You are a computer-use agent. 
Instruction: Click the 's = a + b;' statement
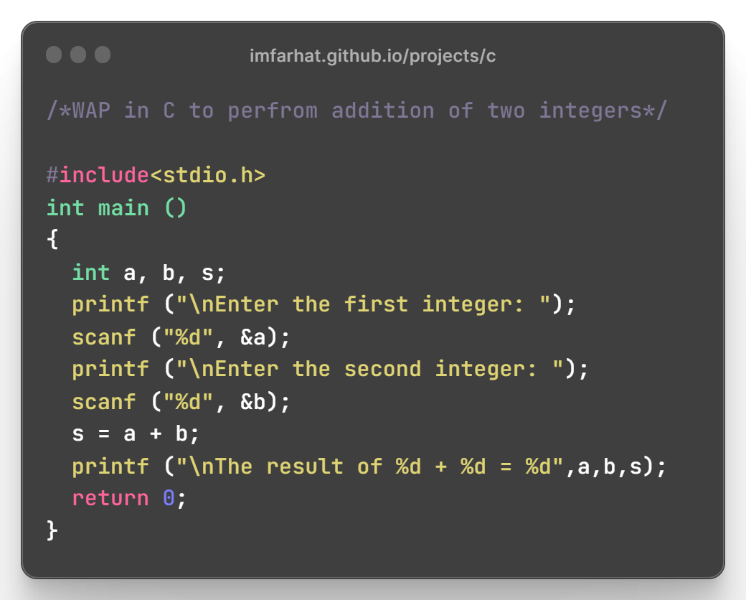[x=136, y=433]
